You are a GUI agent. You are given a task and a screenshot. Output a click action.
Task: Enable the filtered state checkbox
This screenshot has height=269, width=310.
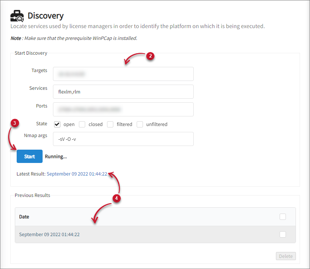coord(110,124)
